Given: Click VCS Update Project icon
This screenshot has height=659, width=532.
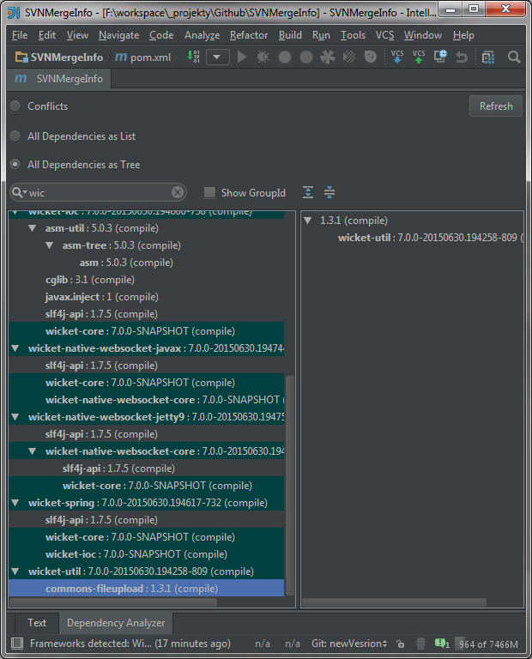Looking at the screenshot, I should (x=397, y=57).
